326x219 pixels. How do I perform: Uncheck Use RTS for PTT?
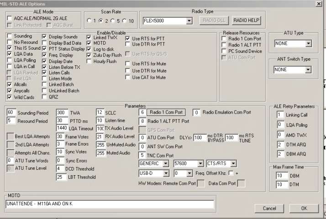click(127, 39)
